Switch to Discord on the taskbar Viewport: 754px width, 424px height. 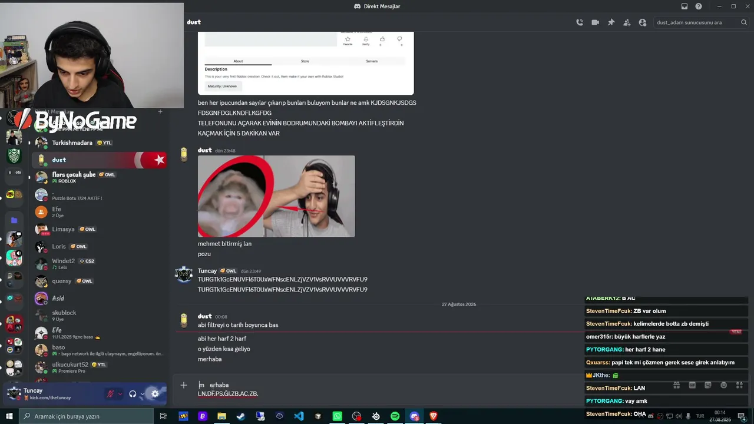[x=414, y=416]
